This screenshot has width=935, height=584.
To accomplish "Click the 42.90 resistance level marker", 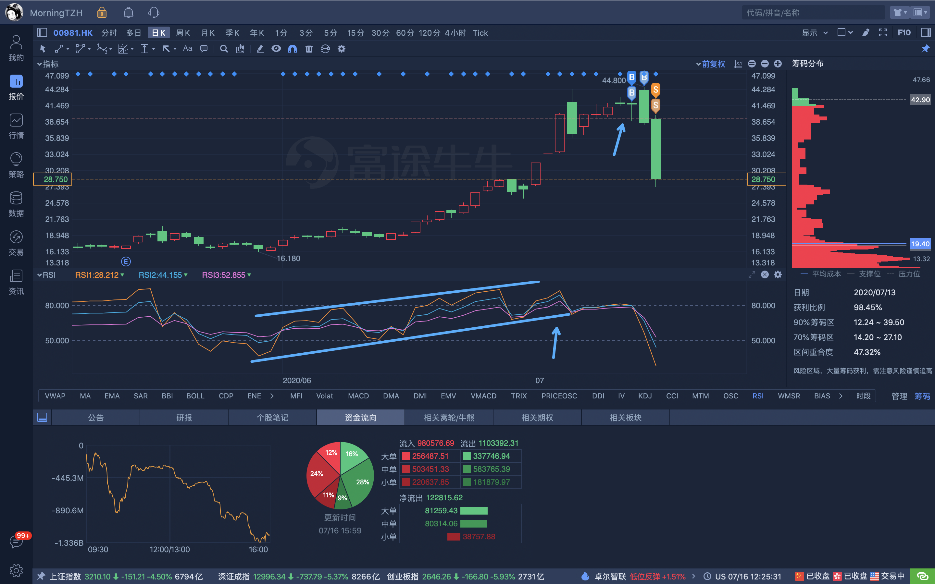I will tap(920, 100).
